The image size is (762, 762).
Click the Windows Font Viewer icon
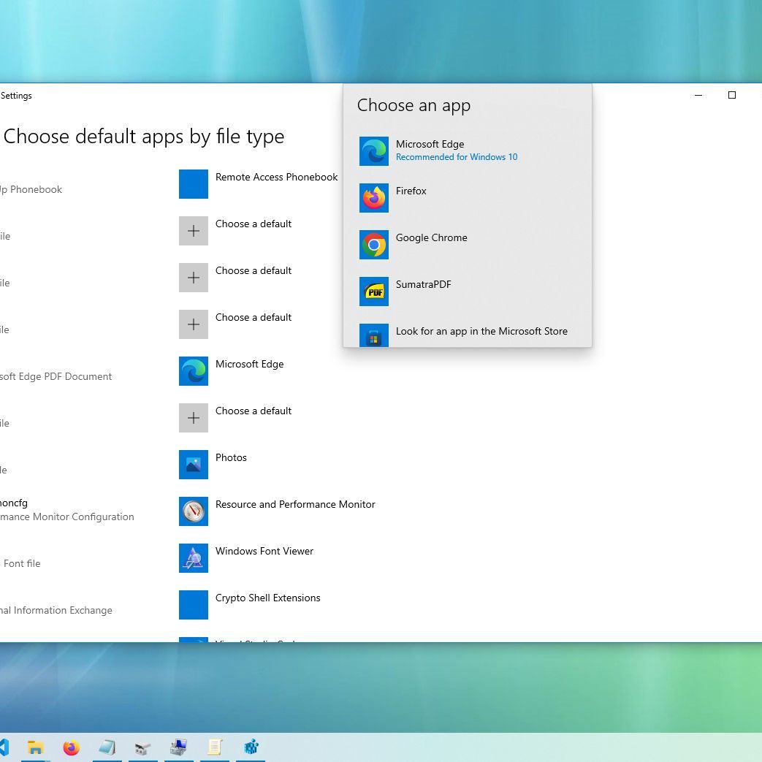(x=194, y=558)
